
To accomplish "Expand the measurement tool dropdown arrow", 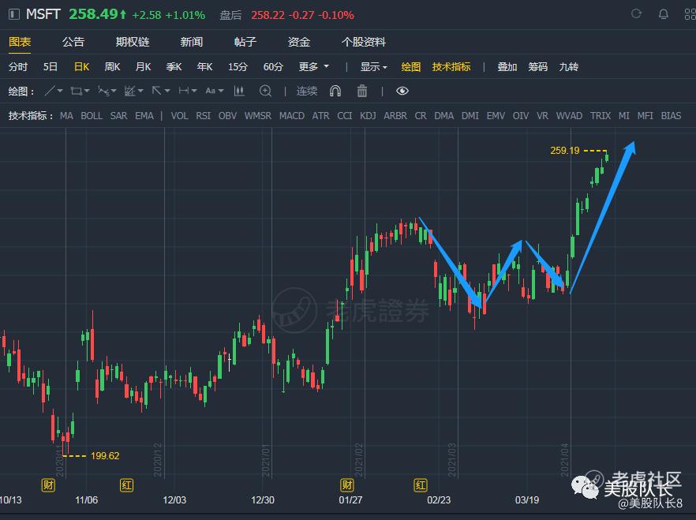I will tap(194, 91).
